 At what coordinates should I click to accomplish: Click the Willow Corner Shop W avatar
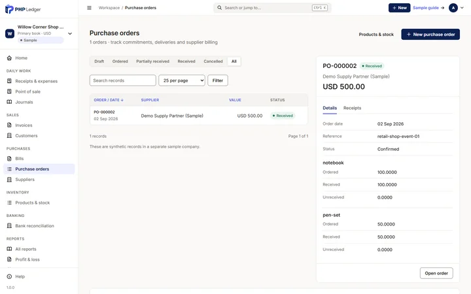pos(10,33)
